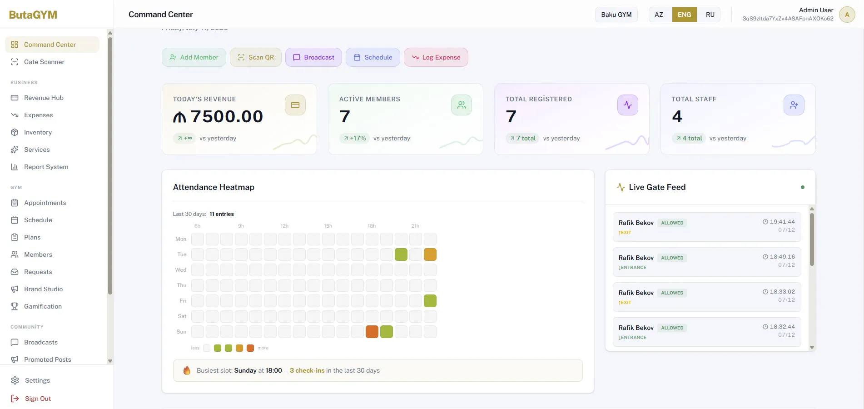Click the Requests inbox icon
Screen dimensions: 864x409
click(15, 272)
